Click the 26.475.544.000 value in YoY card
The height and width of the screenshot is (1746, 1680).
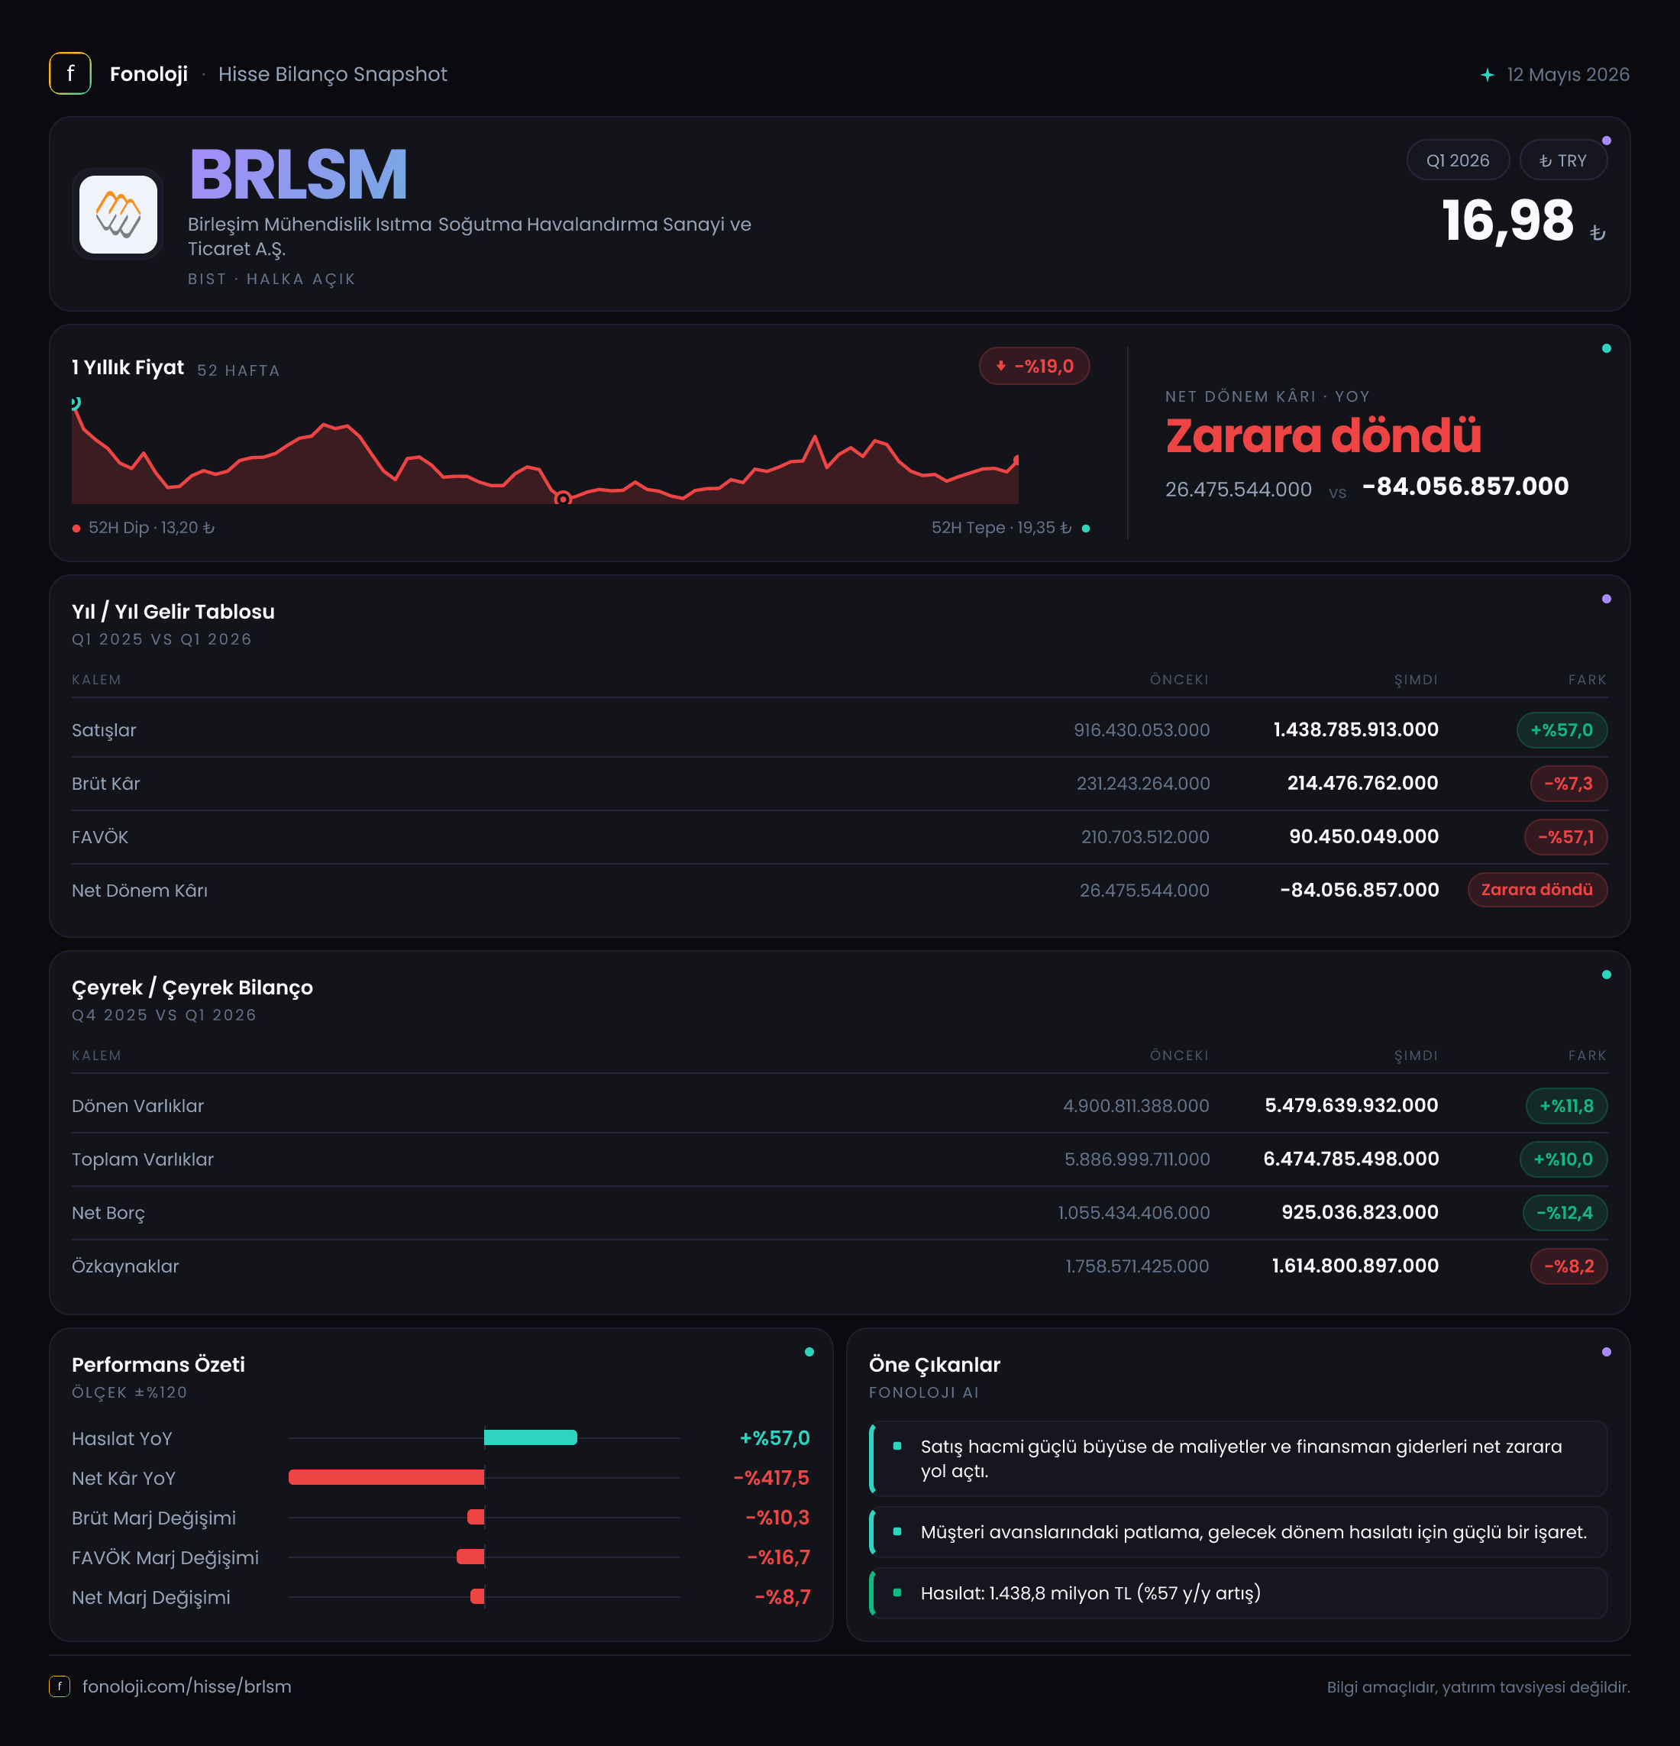pos(1238,489)
